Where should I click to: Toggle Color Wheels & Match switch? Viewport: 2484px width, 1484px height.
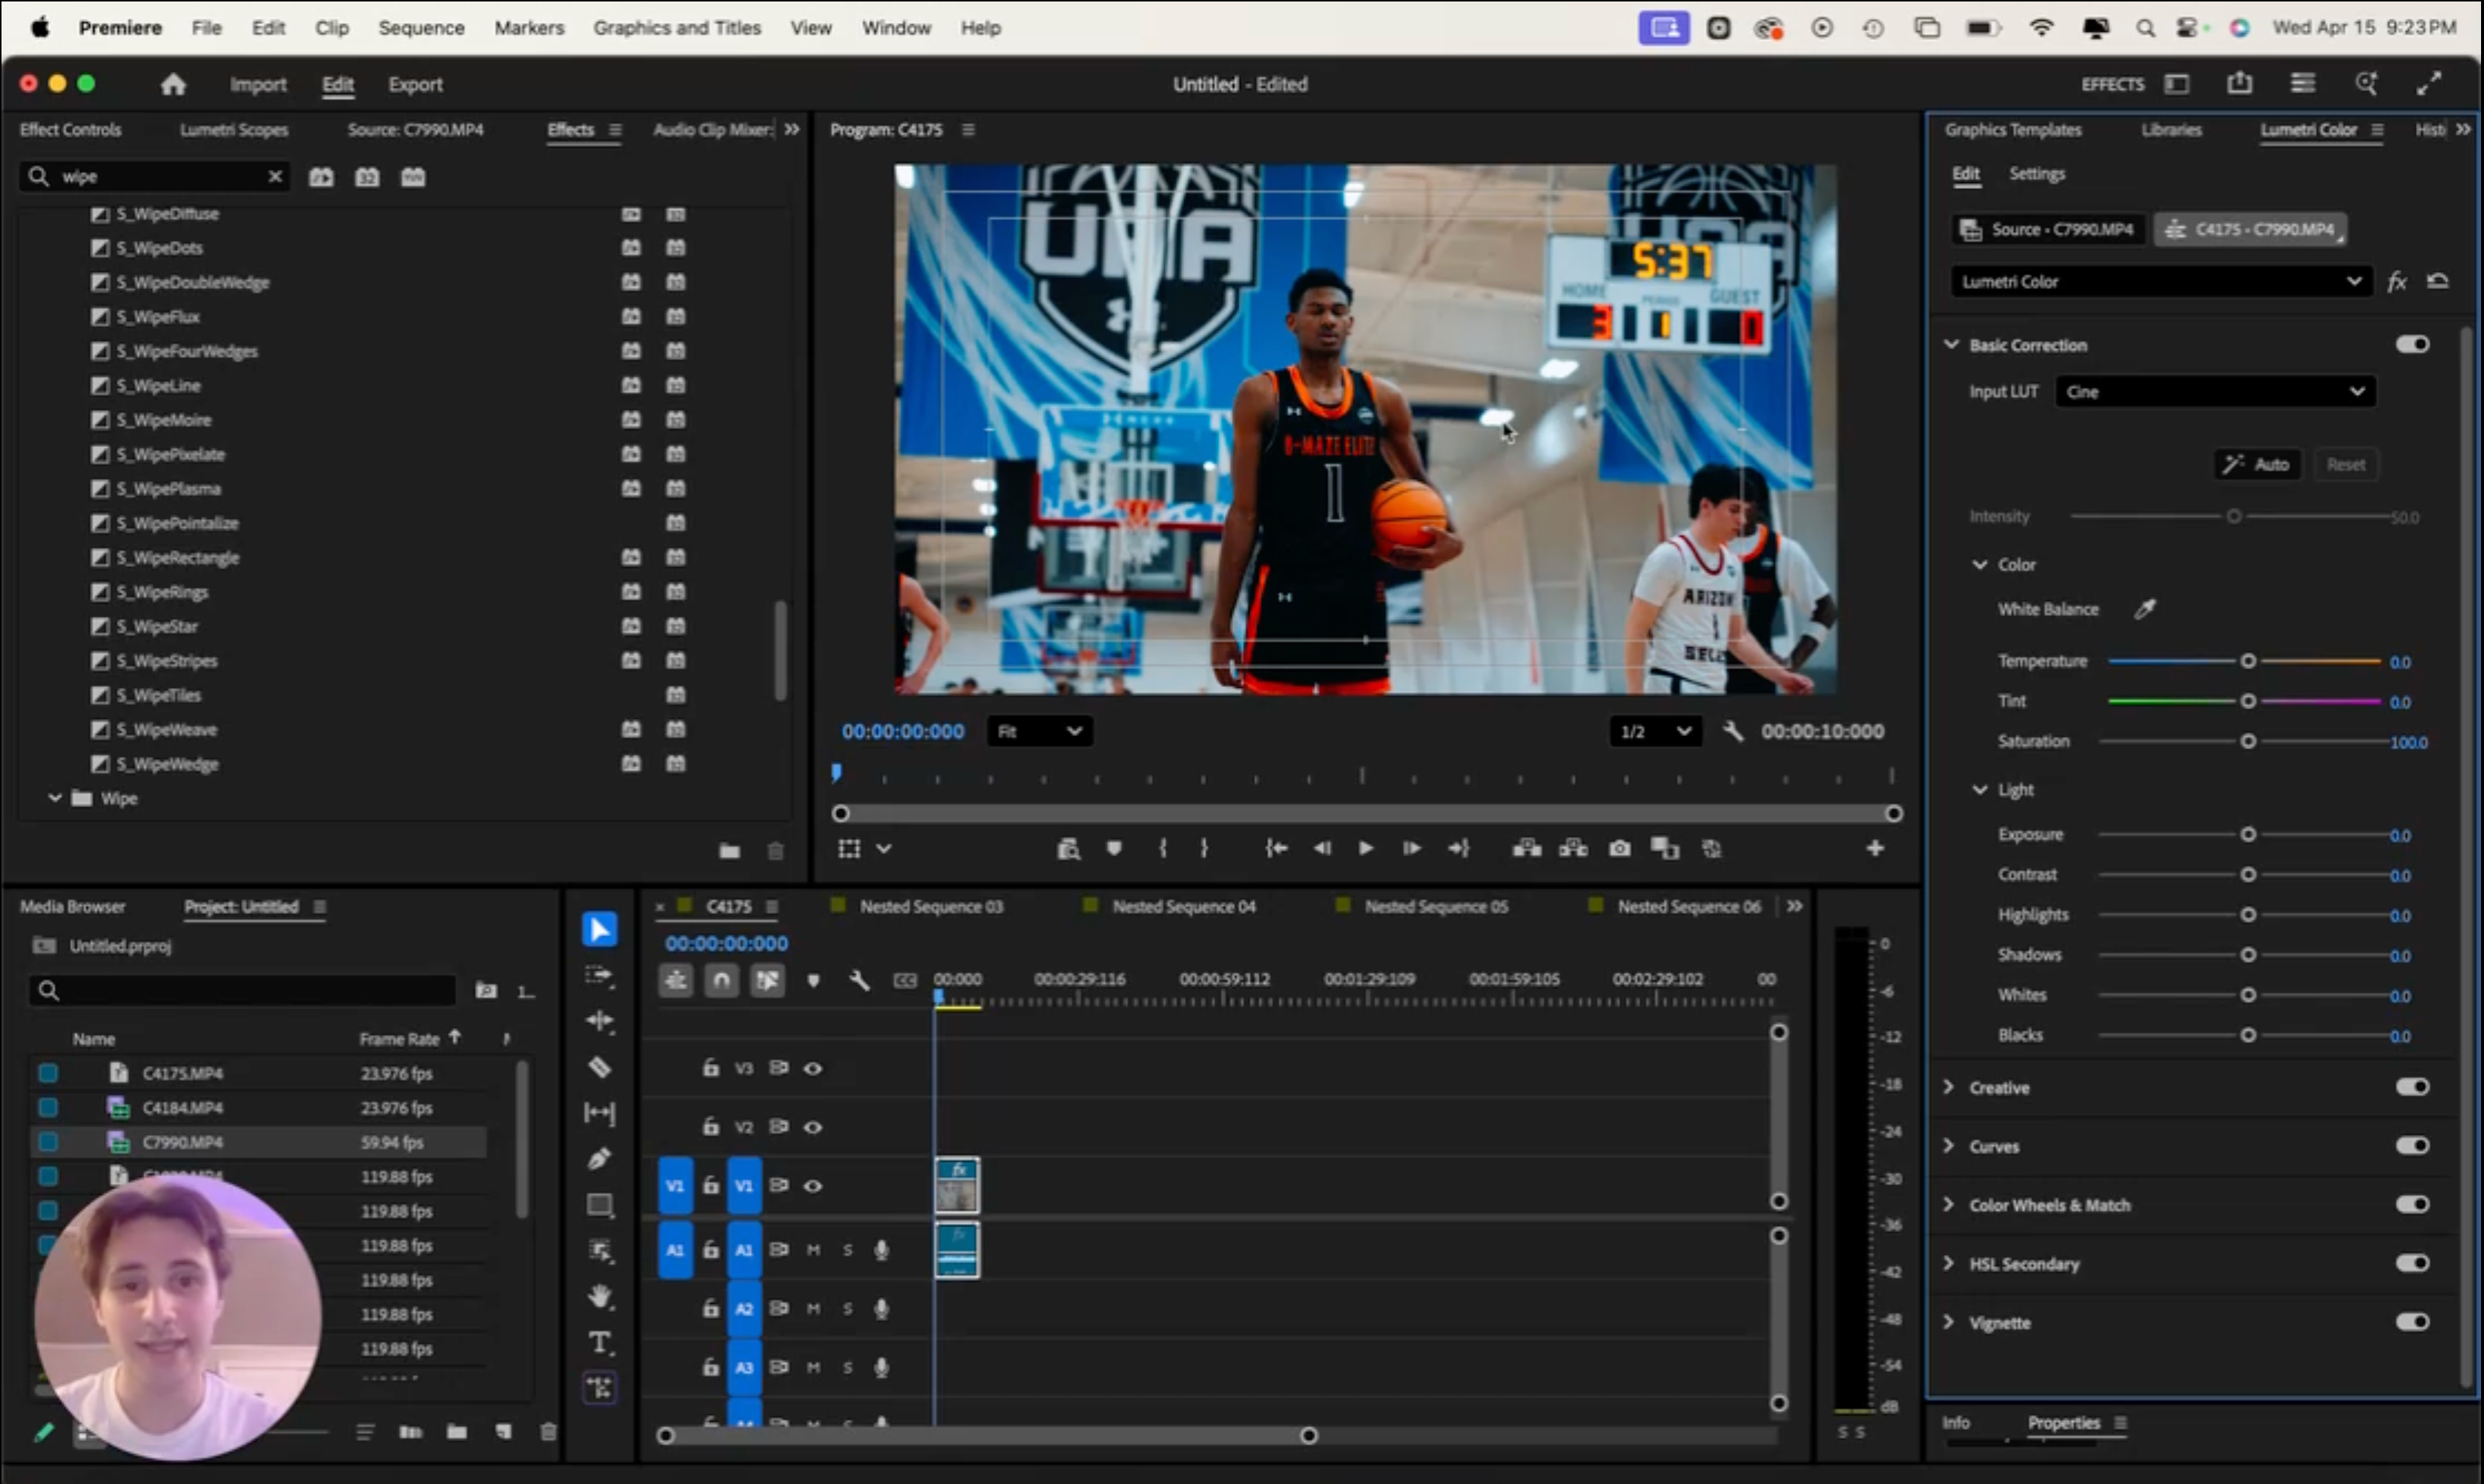(2412, 1204)
